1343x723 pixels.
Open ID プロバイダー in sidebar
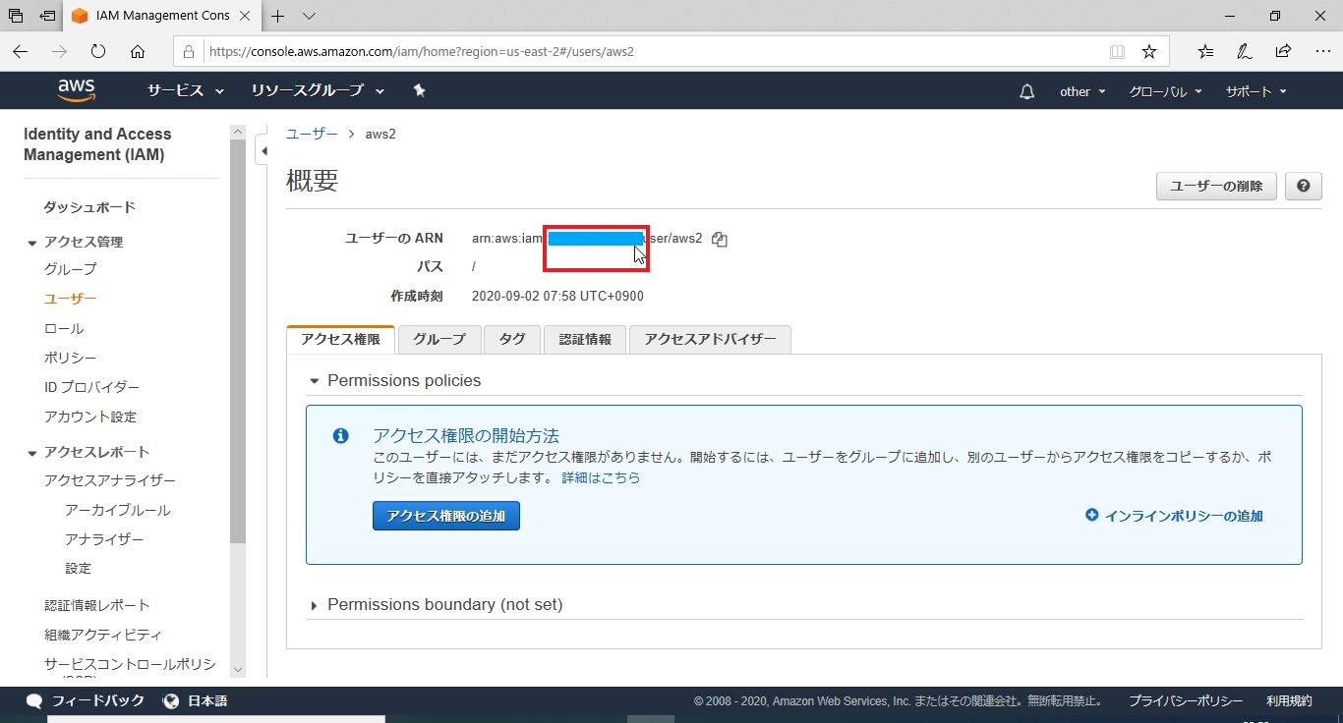[92, 388]
